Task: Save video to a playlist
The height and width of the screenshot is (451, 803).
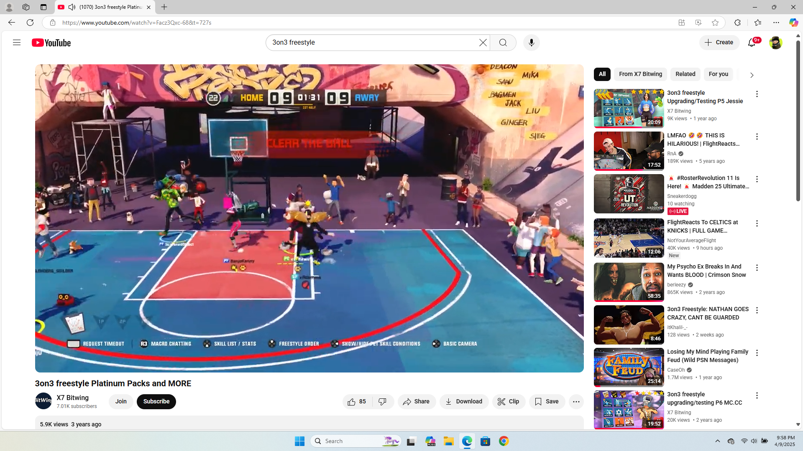Action: (x=547, y=402)
